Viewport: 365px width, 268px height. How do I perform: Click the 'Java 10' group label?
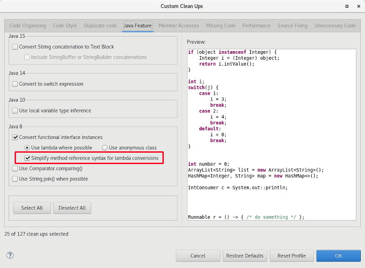click(17, 100)
